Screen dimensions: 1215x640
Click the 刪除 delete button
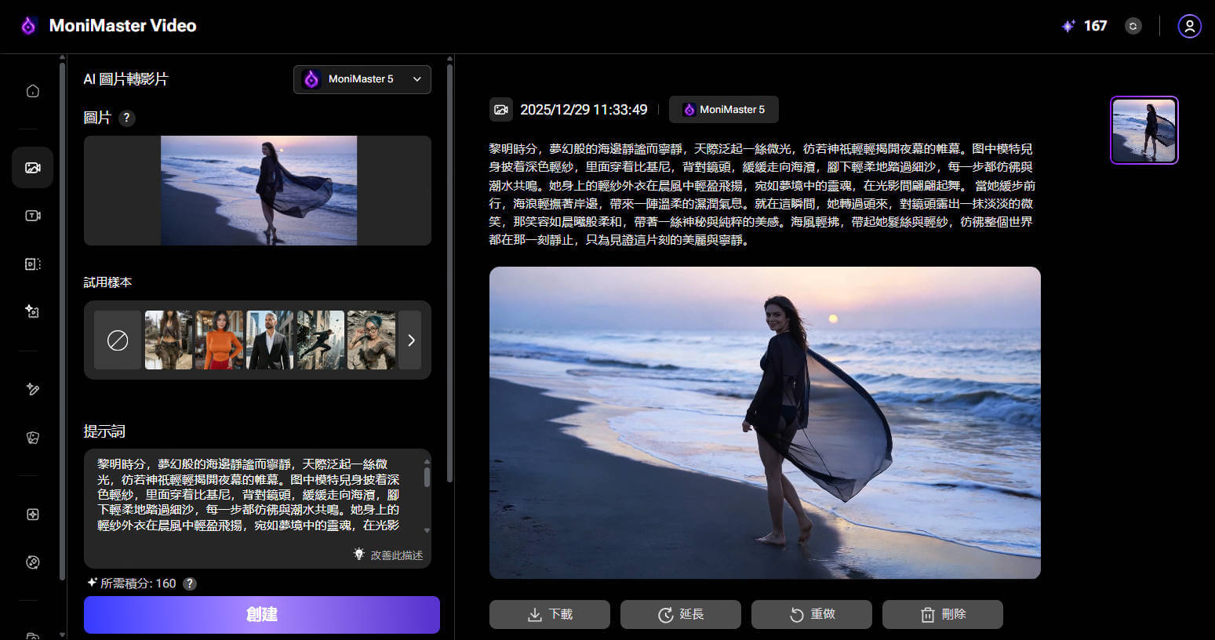[942, 614]
